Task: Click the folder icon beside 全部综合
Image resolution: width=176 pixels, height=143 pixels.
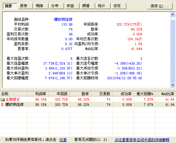Action: click(2, 99)
